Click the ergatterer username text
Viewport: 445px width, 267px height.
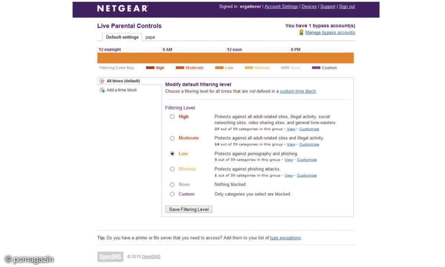coord(251,7)
